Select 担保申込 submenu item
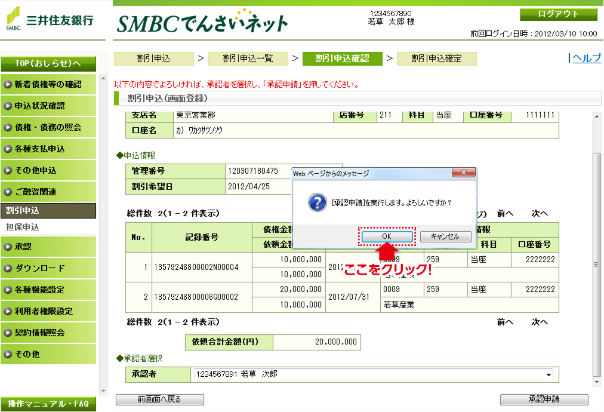The width and height of the screenshot is (604, 412). (48, 227)
